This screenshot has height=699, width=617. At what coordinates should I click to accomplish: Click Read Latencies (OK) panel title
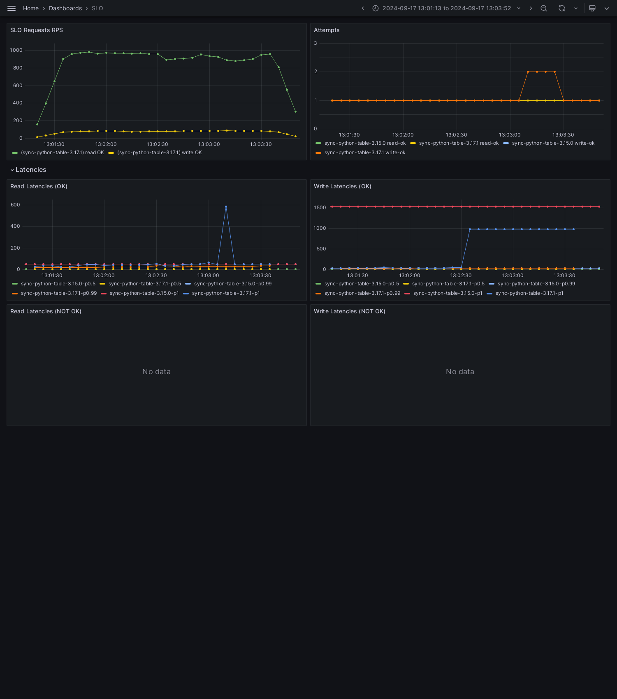click(x=39, y=186)
